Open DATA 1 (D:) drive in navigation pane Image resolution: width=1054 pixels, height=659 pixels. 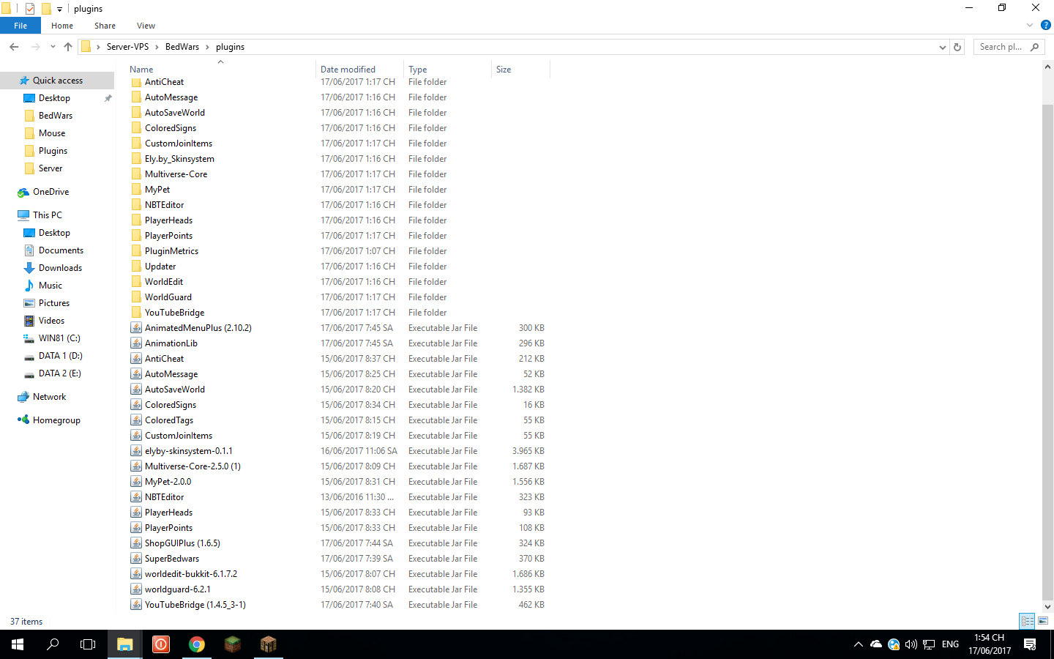click(61, 356)
